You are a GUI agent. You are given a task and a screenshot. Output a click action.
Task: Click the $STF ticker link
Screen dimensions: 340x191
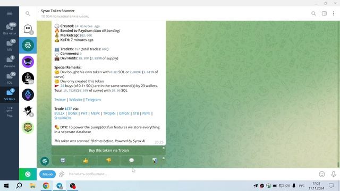pos(69,109)
